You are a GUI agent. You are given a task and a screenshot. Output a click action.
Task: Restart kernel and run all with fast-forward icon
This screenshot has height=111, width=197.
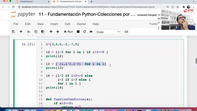[x=91, y=32]
